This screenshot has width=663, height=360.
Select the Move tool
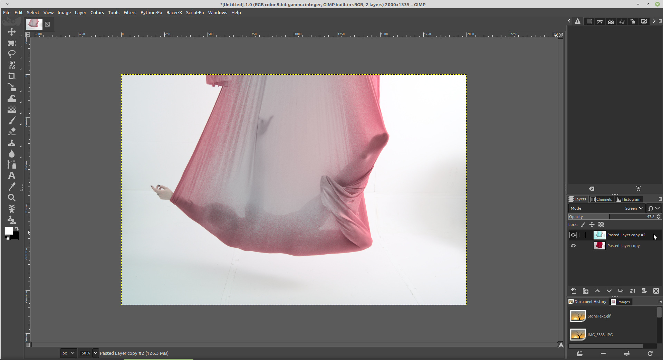[x=12, y=32]
